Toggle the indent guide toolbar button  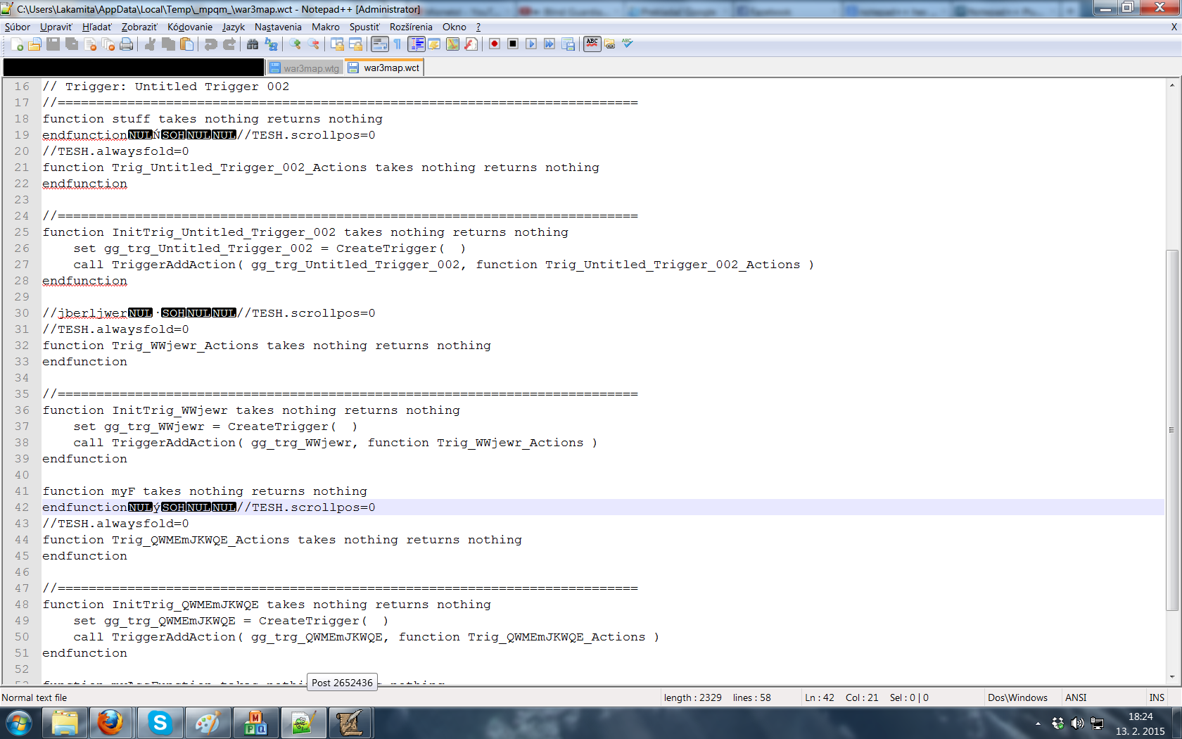[417, 44]
